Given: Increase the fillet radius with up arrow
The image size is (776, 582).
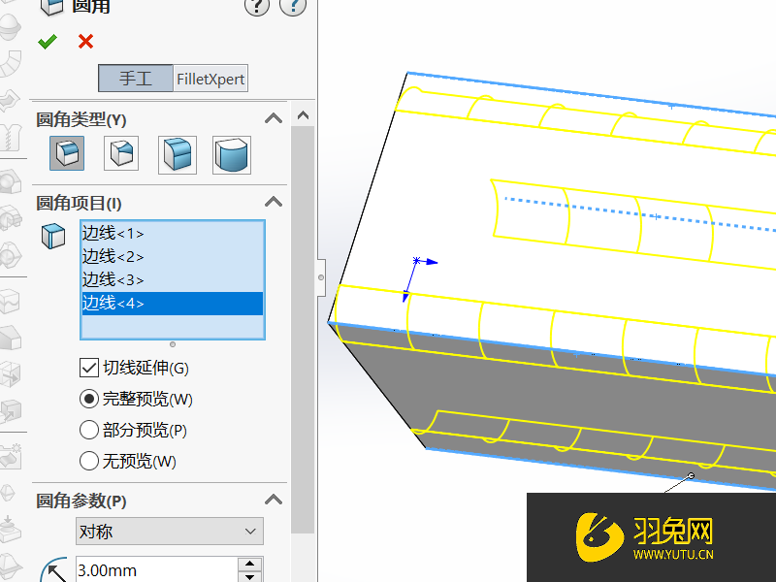Looking at the screenshot, I should (250, 564).
